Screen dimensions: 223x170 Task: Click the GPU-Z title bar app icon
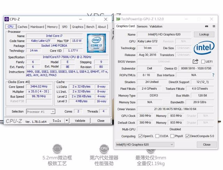(x=118, y=19)
